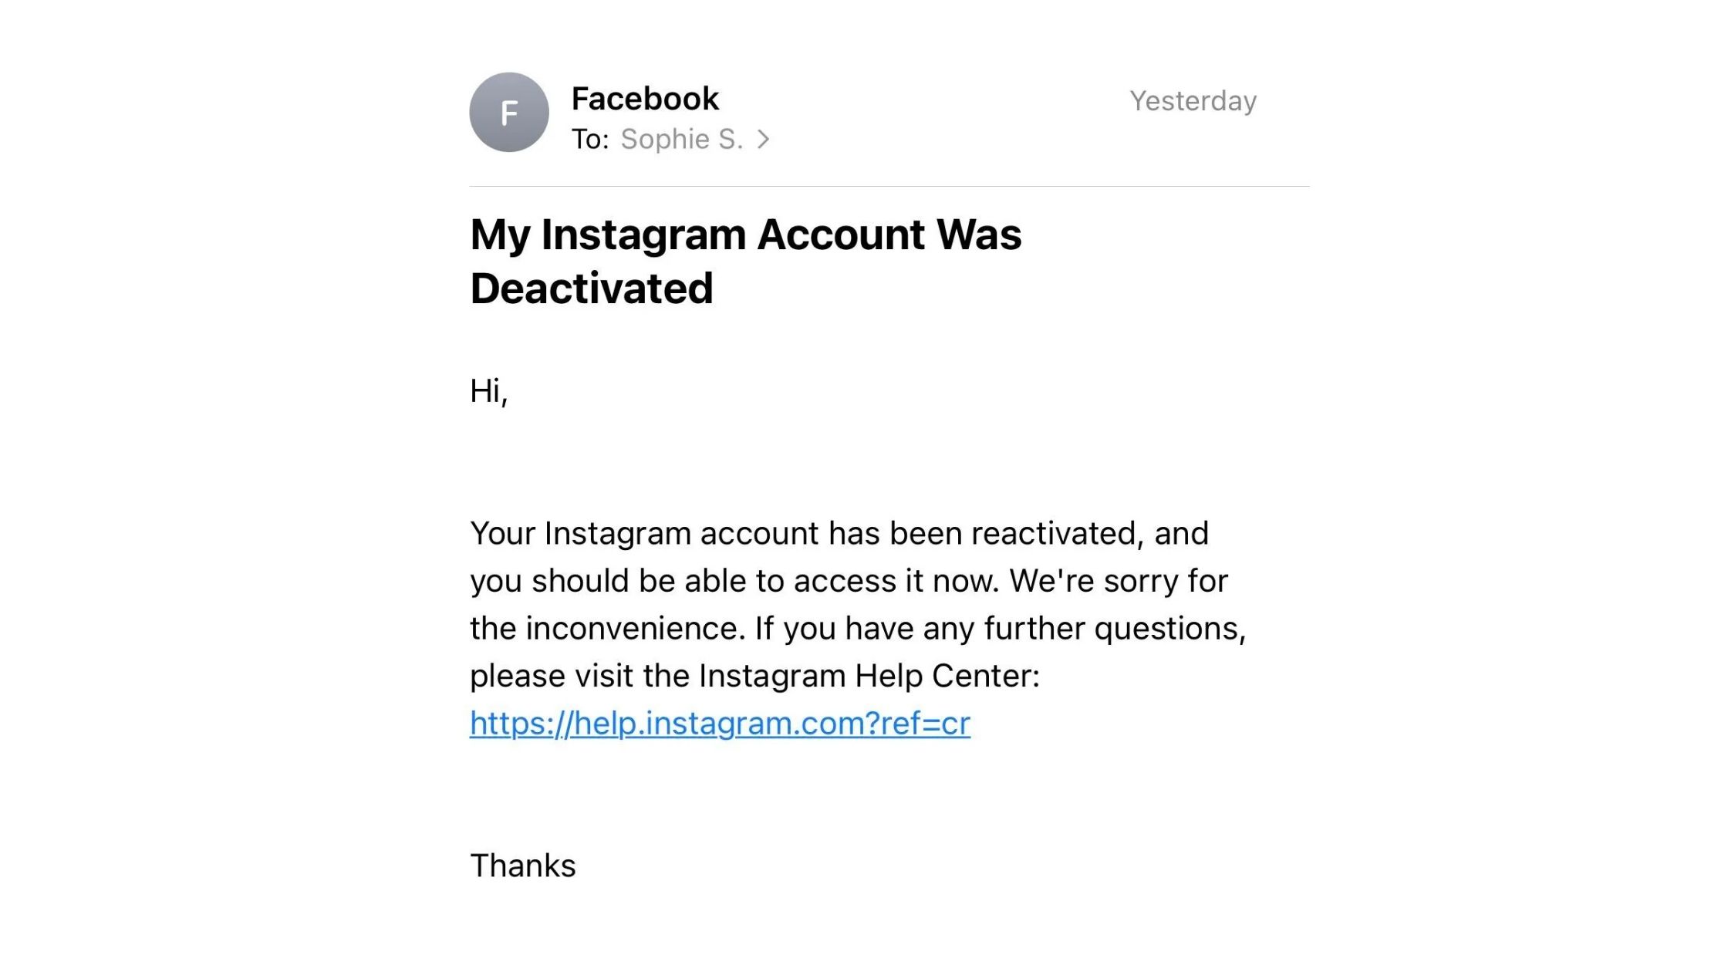Click the divider line below the header

889,186
